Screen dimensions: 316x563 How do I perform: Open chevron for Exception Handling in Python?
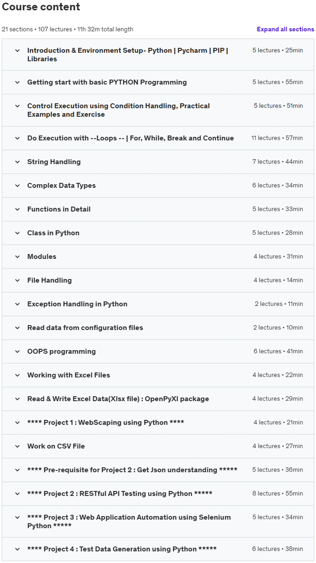(17, 304)
